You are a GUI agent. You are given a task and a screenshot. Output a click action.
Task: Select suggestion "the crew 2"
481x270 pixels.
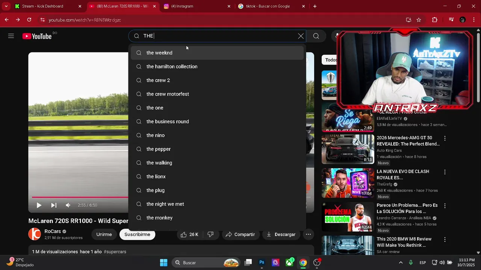point(217,80)
